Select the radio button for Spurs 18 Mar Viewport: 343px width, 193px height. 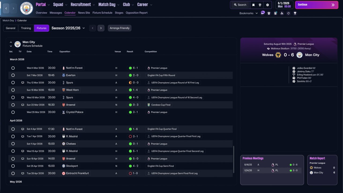(13, 98)
